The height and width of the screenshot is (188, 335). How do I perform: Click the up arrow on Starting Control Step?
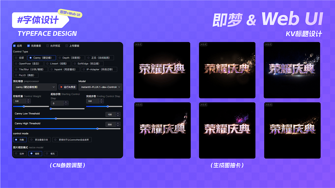(66, 102)
